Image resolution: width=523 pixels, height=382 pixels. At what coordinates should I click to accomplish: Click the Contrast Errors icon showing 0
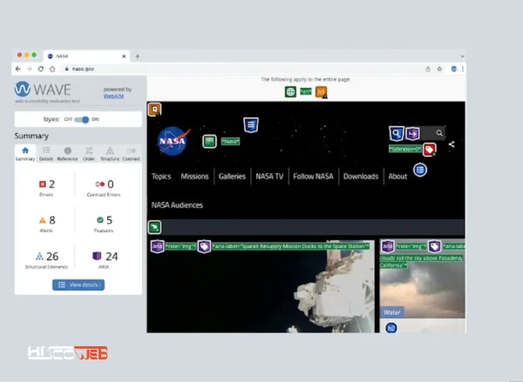(x=99, y=184)
